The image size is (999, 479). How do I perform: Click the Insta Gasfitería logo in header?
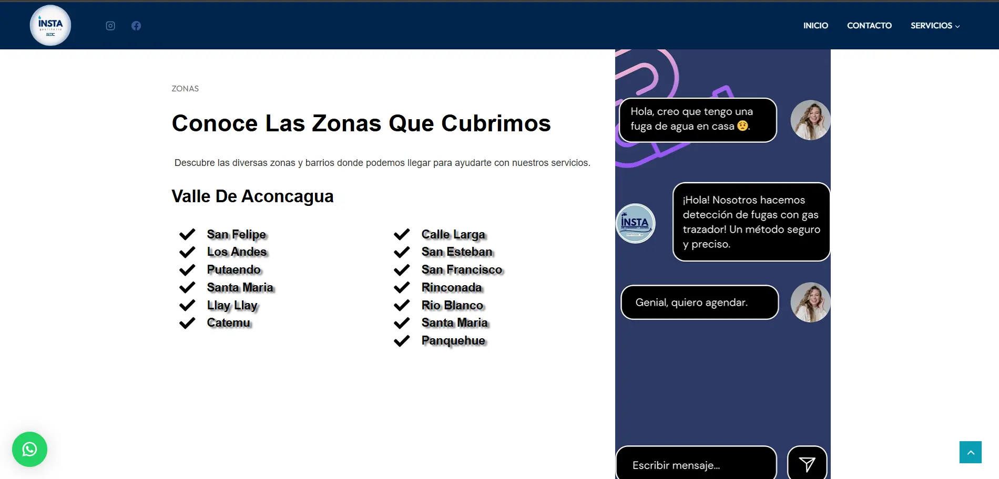pos(50,25)
